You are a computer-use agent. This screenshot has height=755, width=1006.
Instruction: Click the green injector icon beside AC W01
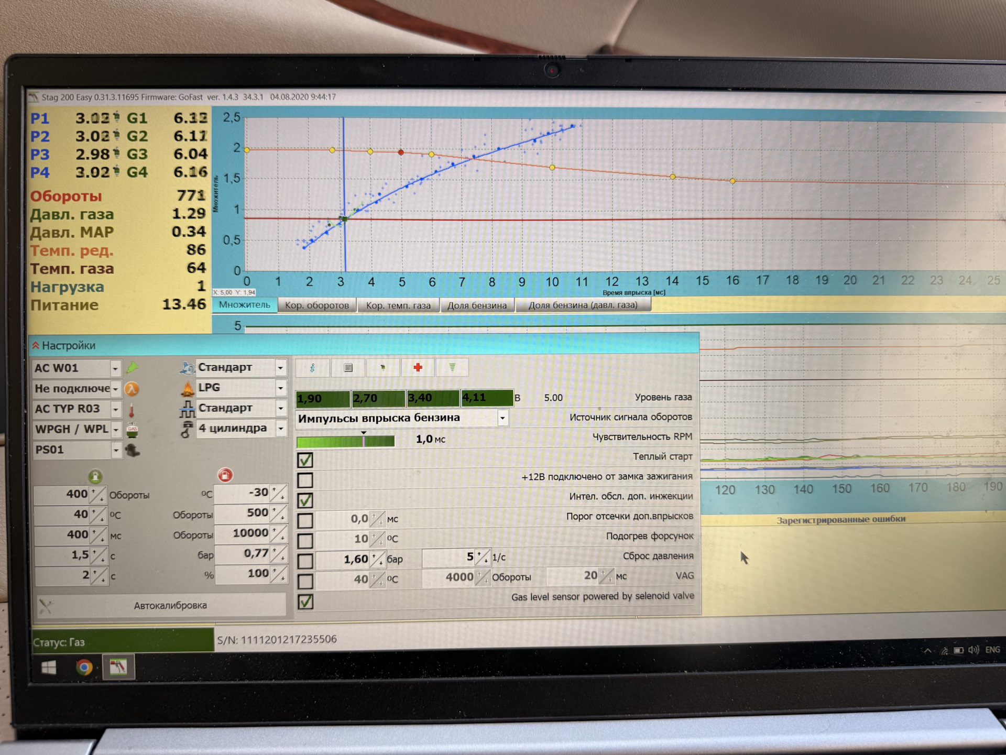pyautogui.click(x=132, y=368)
